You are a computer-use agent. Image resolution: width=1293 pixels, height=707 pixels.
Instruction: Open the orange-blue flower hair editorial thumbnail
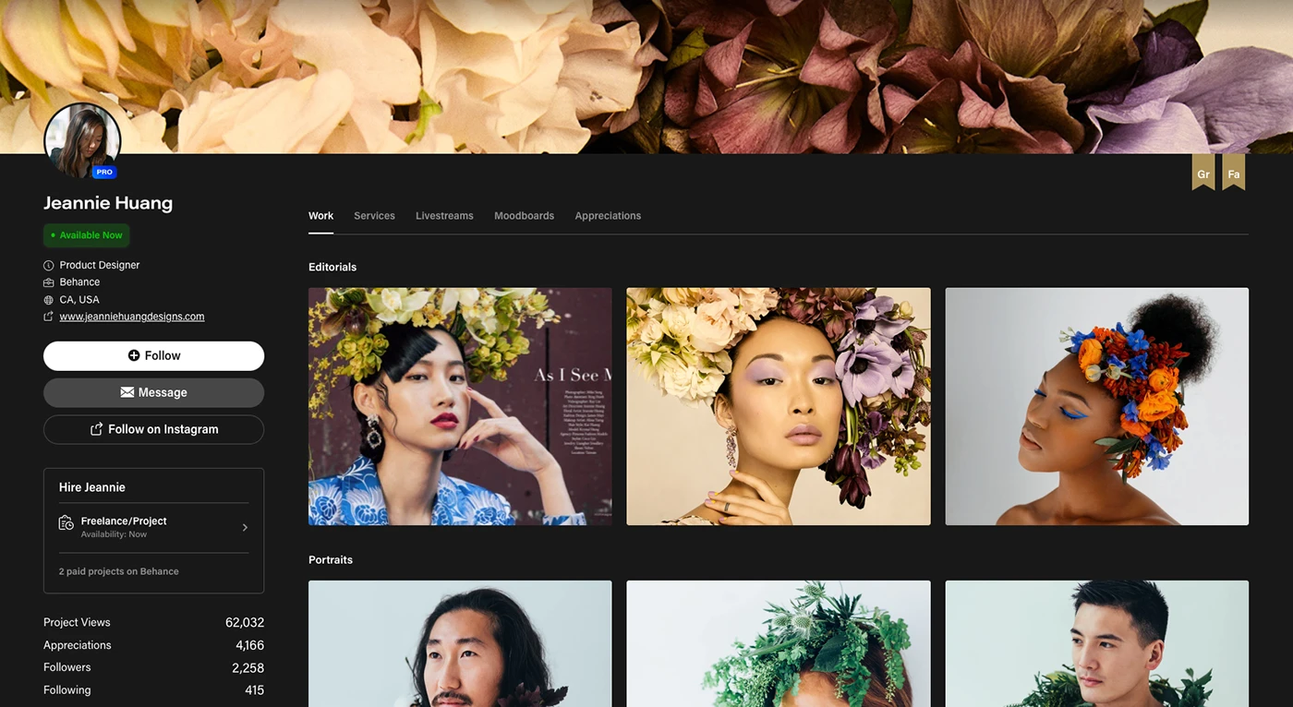tap(1096, 406)
